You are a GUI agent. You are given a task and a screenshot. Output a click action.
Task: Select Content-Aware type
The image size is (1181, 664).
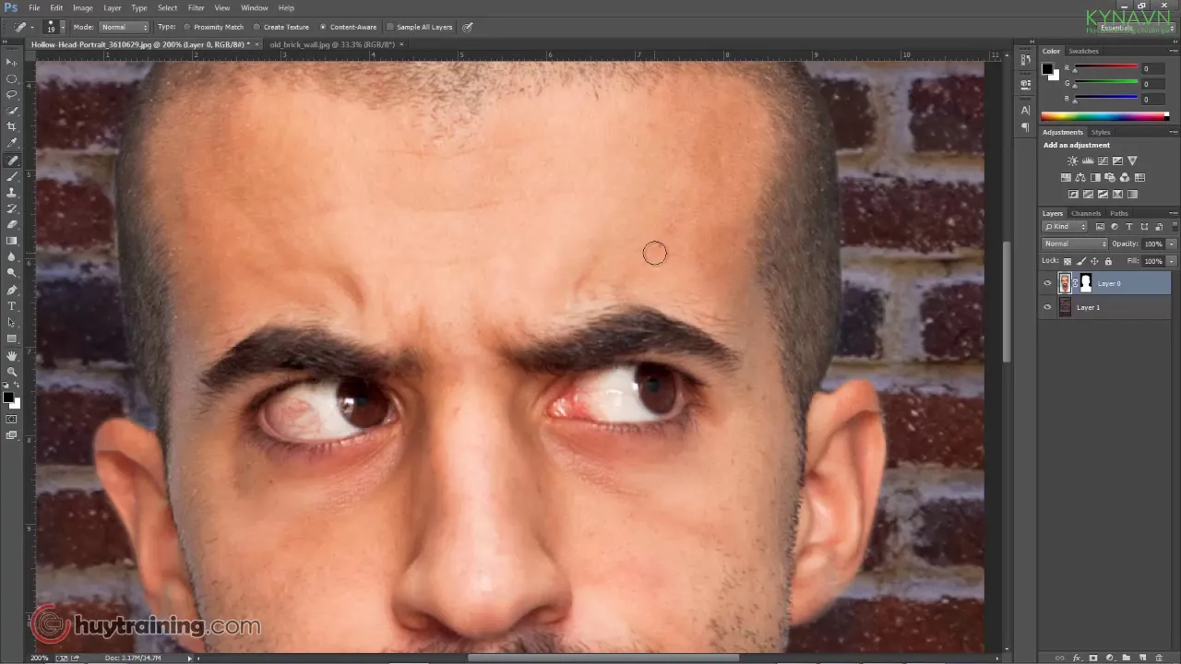(x=349, y=27)
